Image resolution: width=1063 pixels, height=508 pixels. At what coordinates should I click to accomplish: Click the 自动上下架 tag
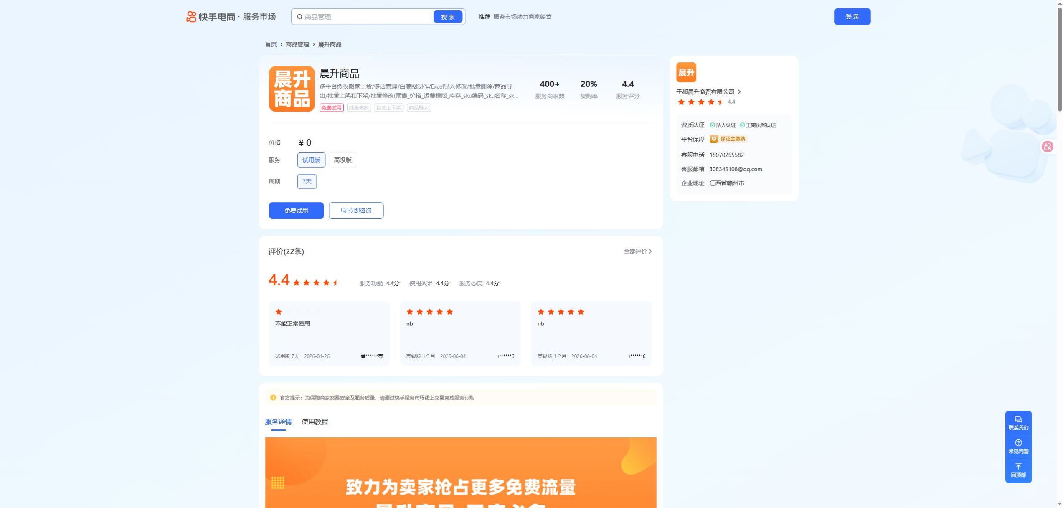[x=388, y=108]
